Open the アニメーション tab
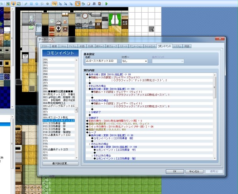The width and height of the screenshot is (238, 194). coord(136,46)
